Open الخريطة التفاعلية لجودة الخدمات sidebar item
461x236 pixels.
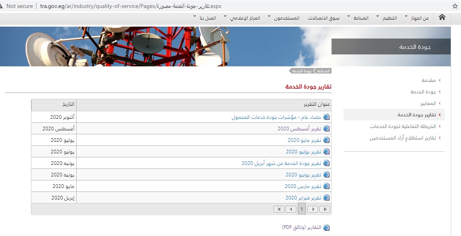tap(403, 126)
